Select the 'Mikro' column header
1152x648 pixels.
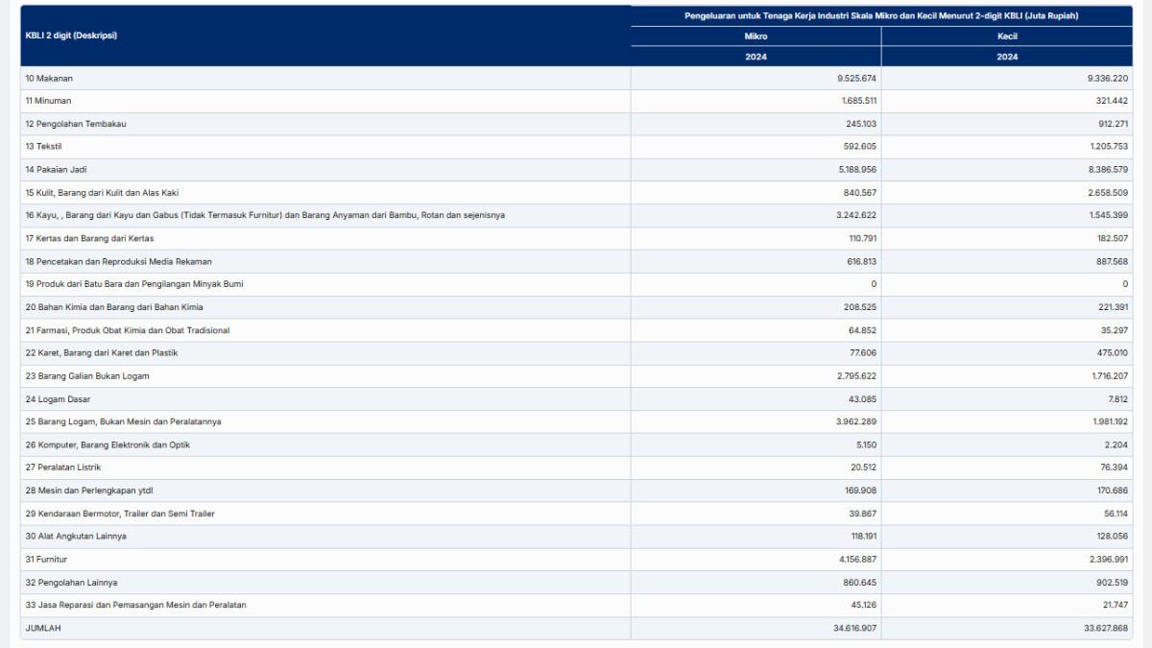coord(756,36)
